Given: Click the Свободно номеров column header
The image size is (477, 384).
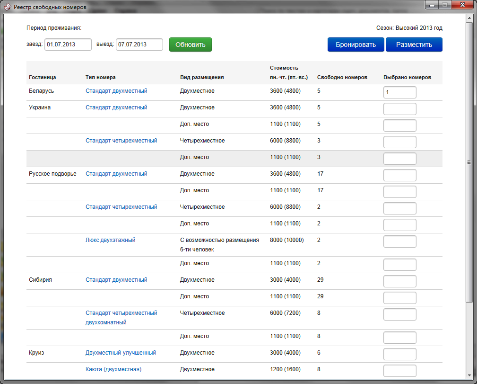Looking at the screenshot, I should (x=342, y=77).
